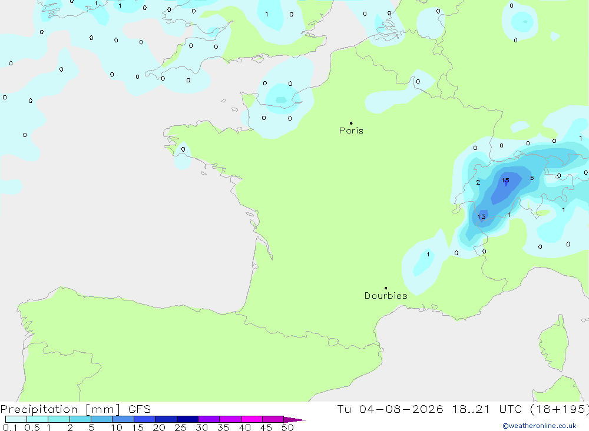589x431 pixels.
Task: Pick legend swatch between 20 and 25
Action: [166, 419]
